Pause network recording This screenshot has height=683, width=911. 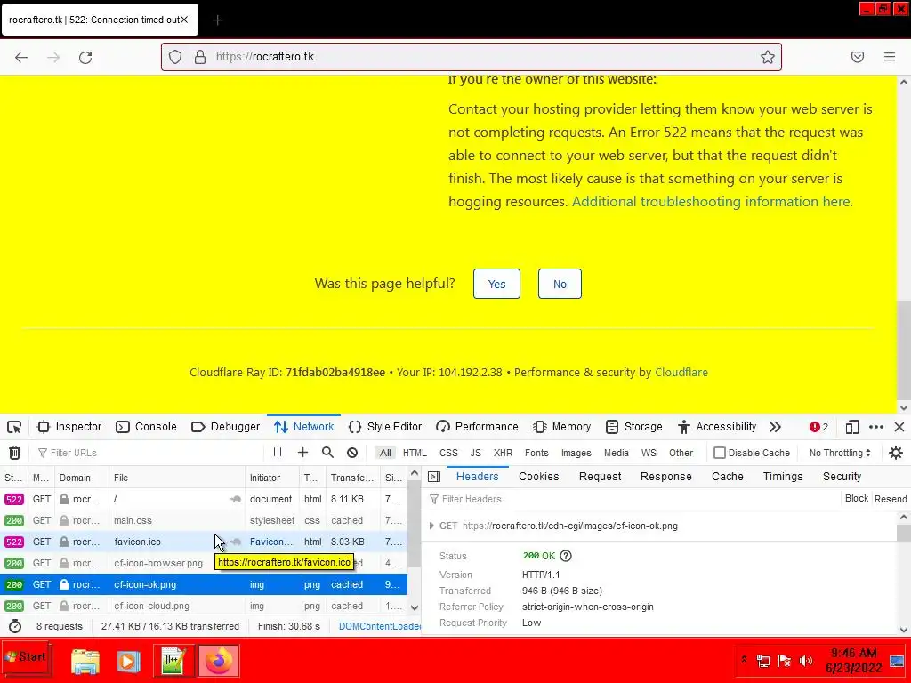(x=278, y=452)
